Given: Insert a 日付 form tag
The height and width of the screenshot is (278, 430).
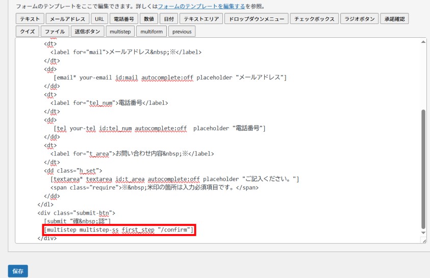Looking at the screenshot, I should [168, 19].
